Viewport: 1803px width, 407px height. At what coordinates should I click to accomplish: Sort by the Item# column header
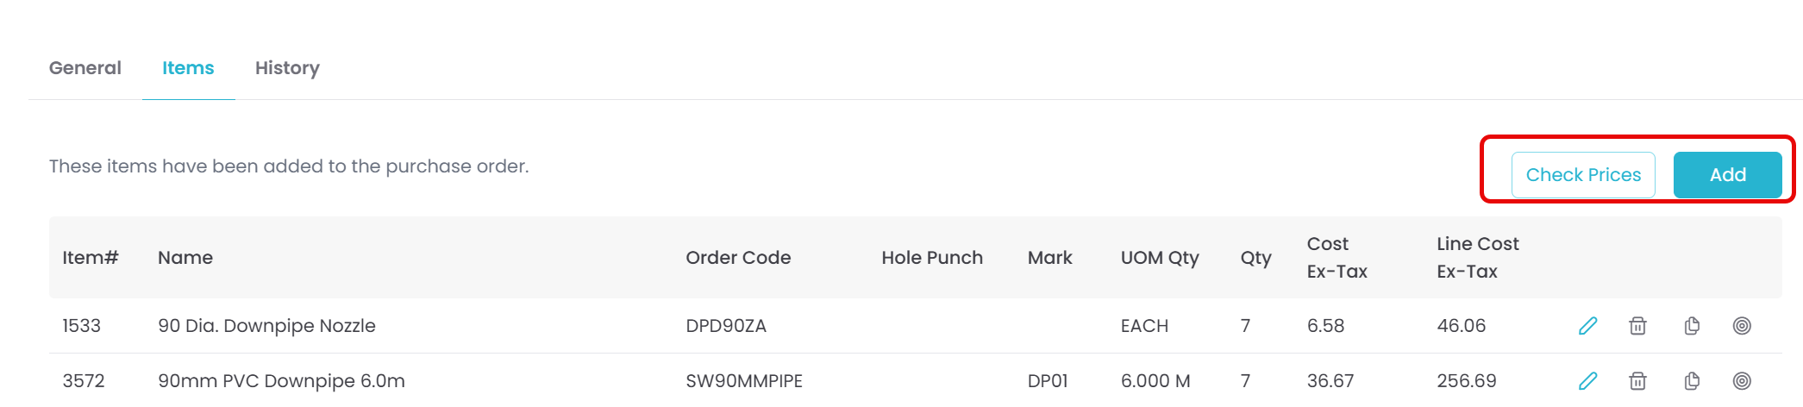click(91, 258)
